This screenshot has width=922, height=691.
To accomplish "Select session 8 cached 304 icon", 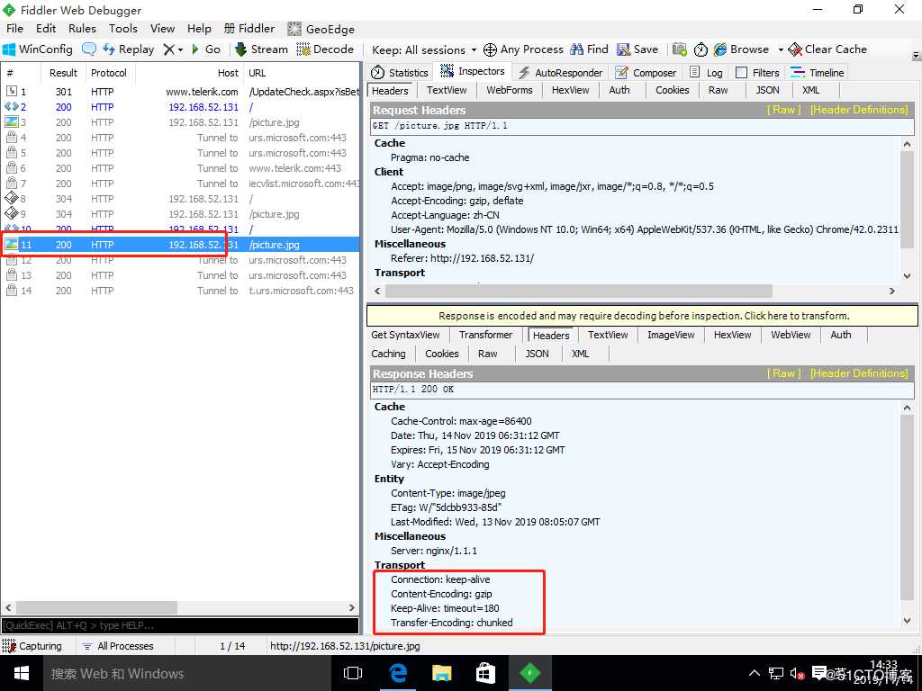I will coord(11,198).
